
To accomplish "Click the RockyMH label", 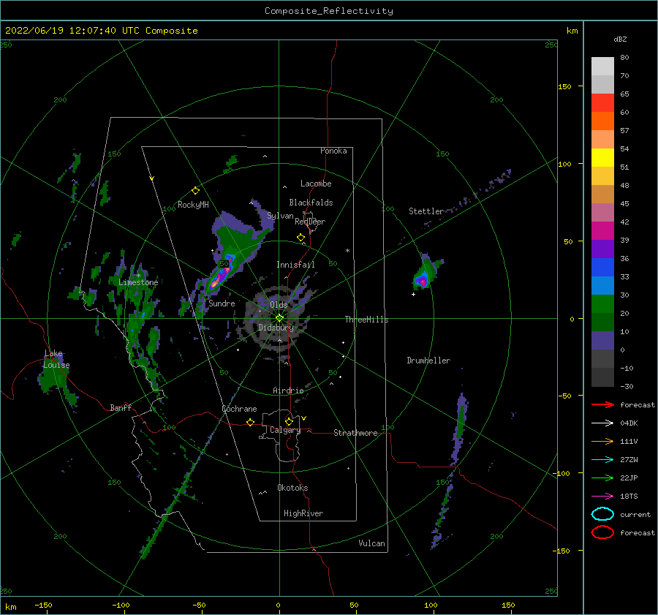I will (193, 205).
